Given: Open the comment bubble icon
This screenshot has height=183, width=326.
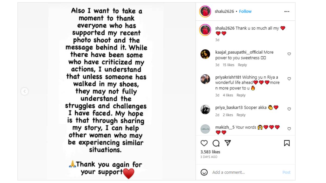Looking at the screenshot, I should click(x=216, y=143).
